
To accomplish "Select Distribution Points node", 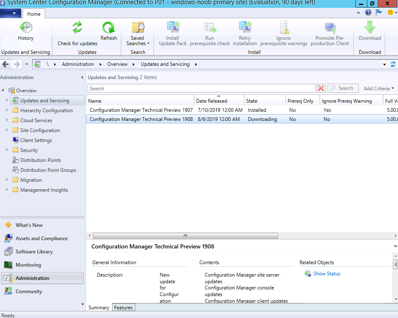I will pos(41,160).
